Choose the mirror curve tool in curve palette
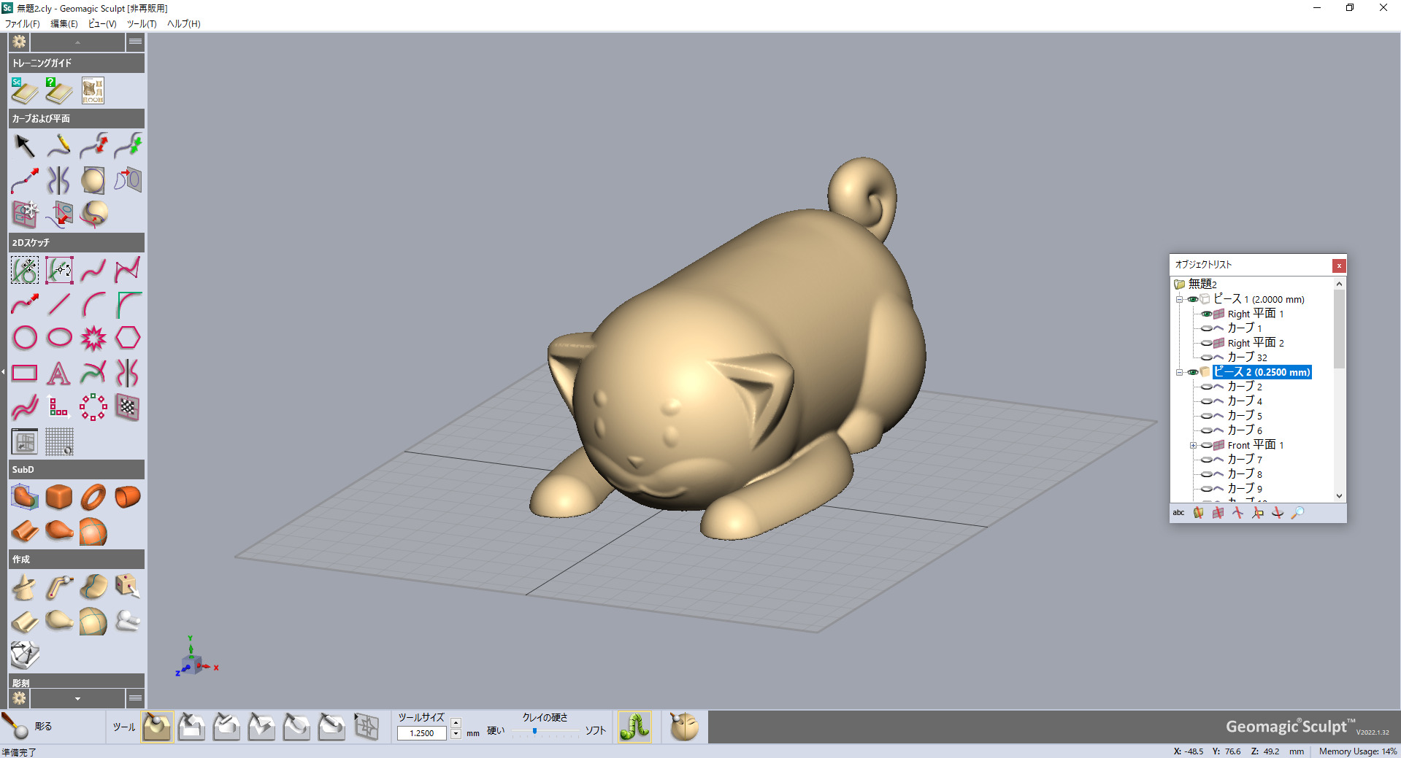Viewport: 1401px width, 758px height. pos(59,180)
